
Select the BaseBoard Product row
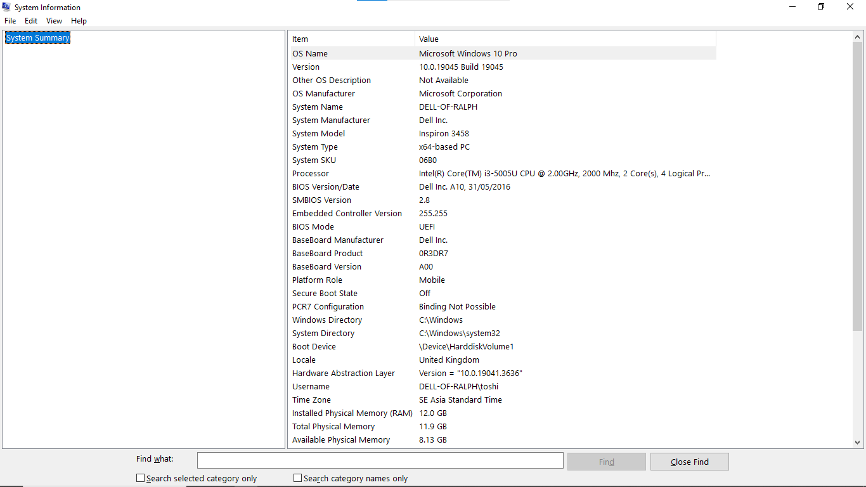point(503,254)
